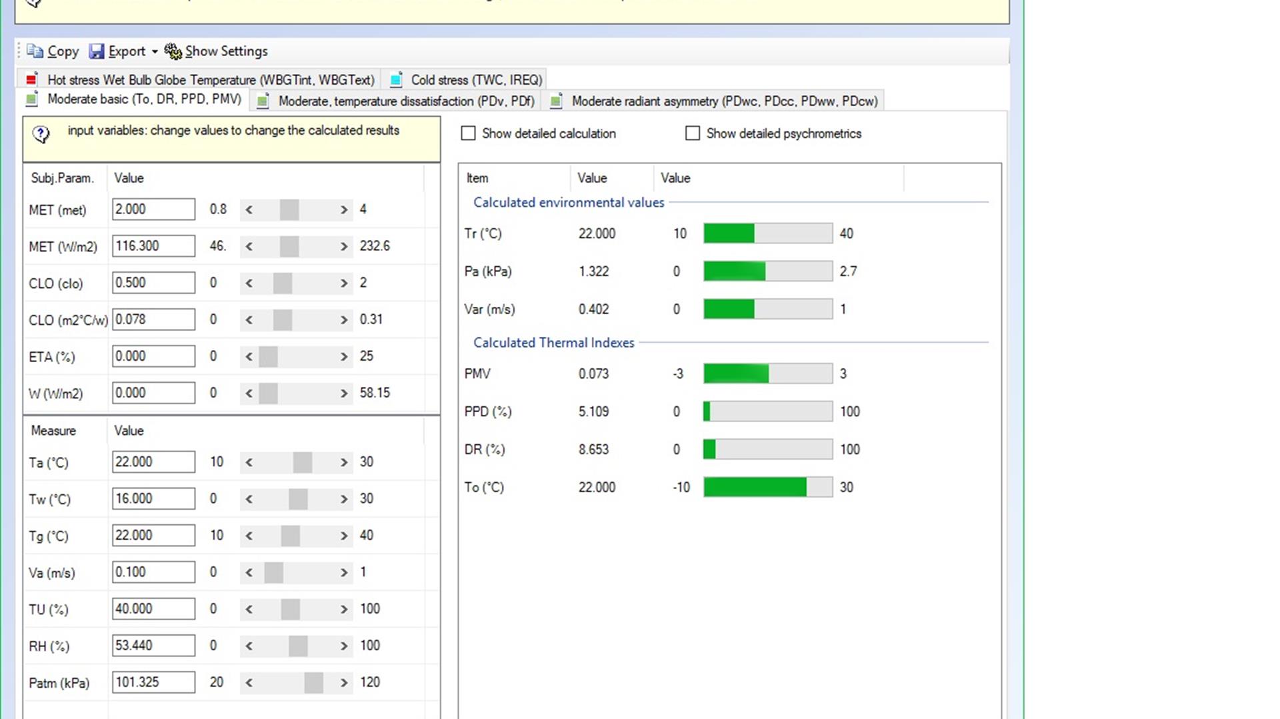
Task: Click the Ta (°C) slider thumb
Action: pyautogui.click(x=303, y=462)
